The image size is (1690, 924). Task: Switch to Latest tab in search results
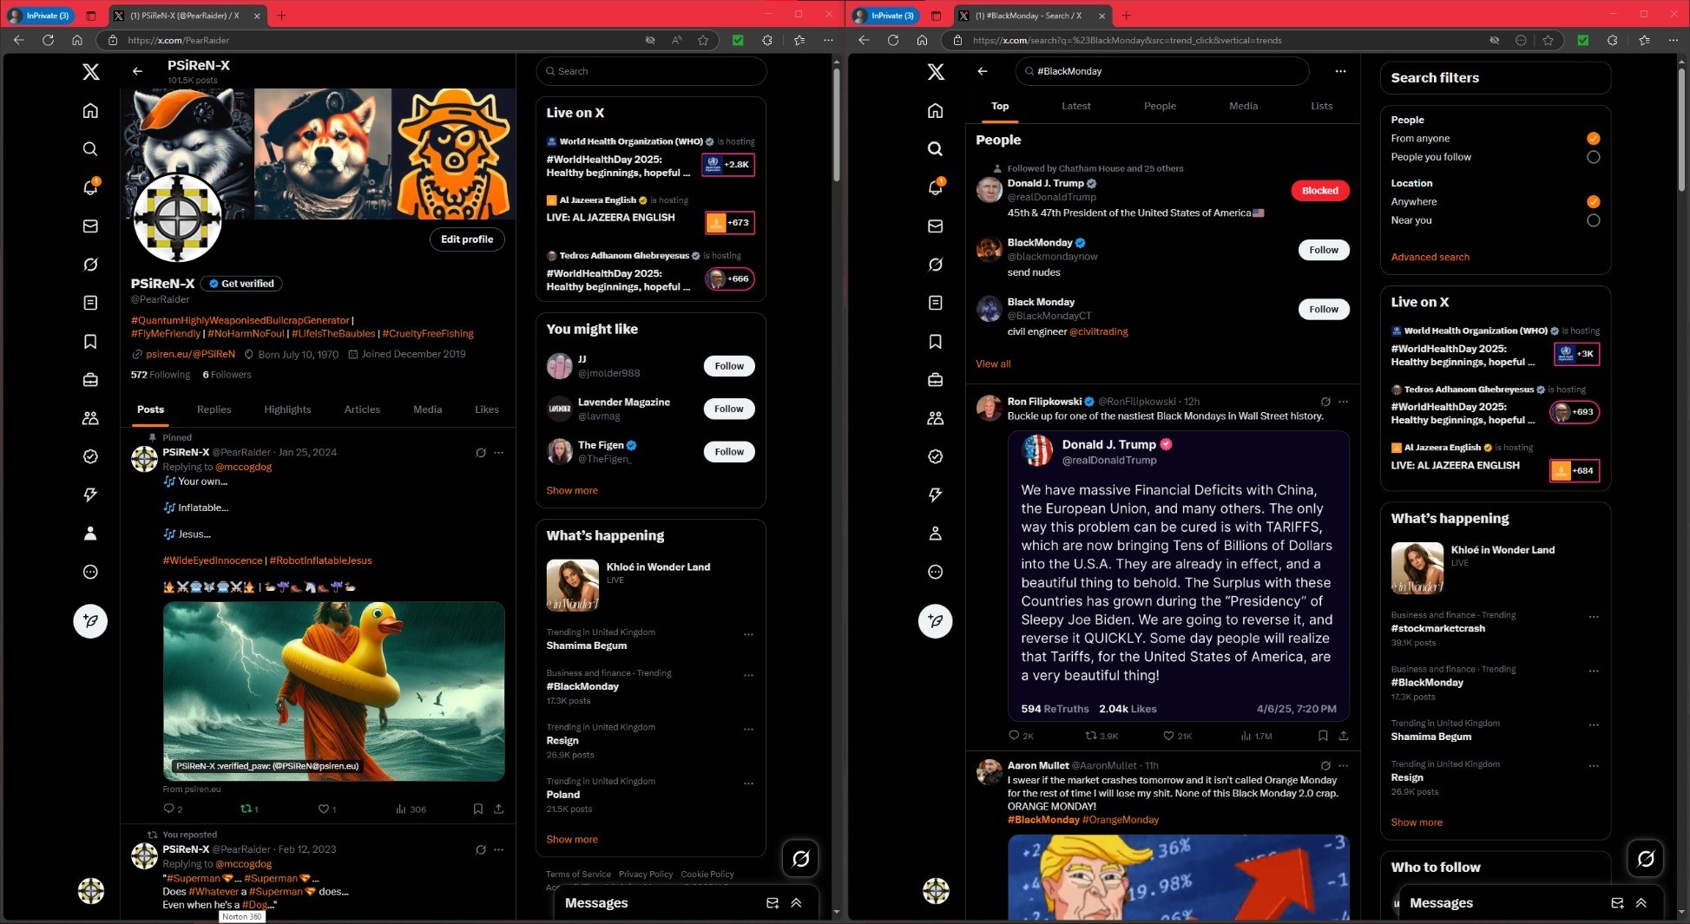[x=1076, y=106]
